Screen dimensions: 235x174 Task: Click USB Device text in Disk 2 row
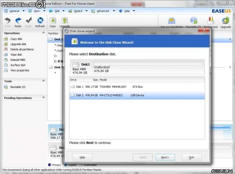(137, 95)
